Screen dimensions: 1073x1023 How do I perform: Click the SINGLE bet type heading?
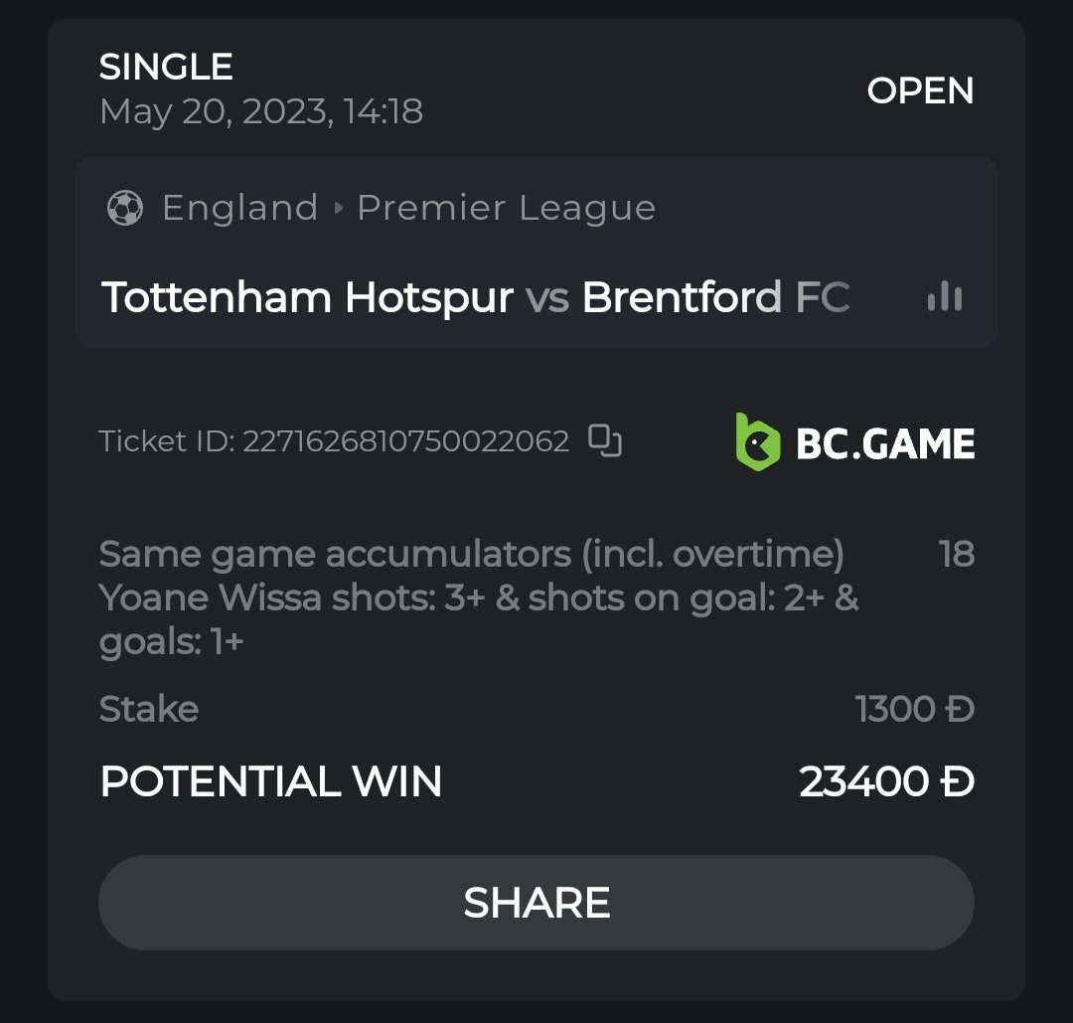[166, 67]
